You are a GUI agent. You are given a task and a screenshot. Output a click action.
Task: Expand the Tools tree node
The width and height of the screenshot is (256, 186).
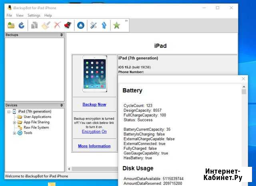(14, 133)
